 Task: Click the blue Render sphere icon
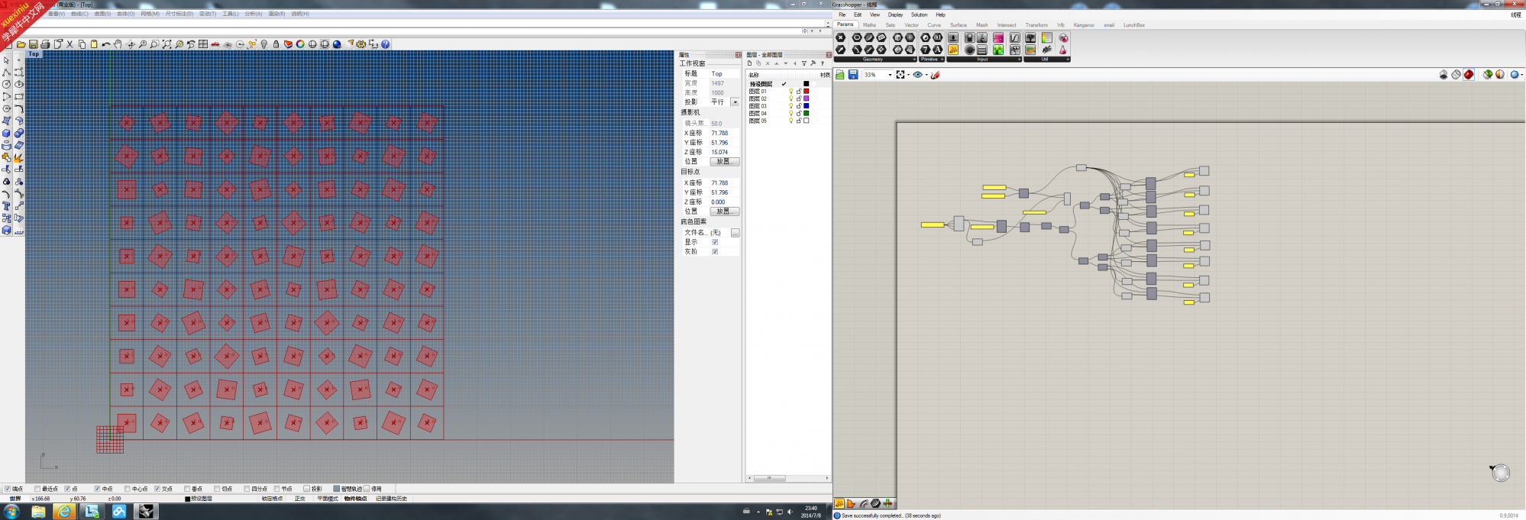tap(337, 44)
